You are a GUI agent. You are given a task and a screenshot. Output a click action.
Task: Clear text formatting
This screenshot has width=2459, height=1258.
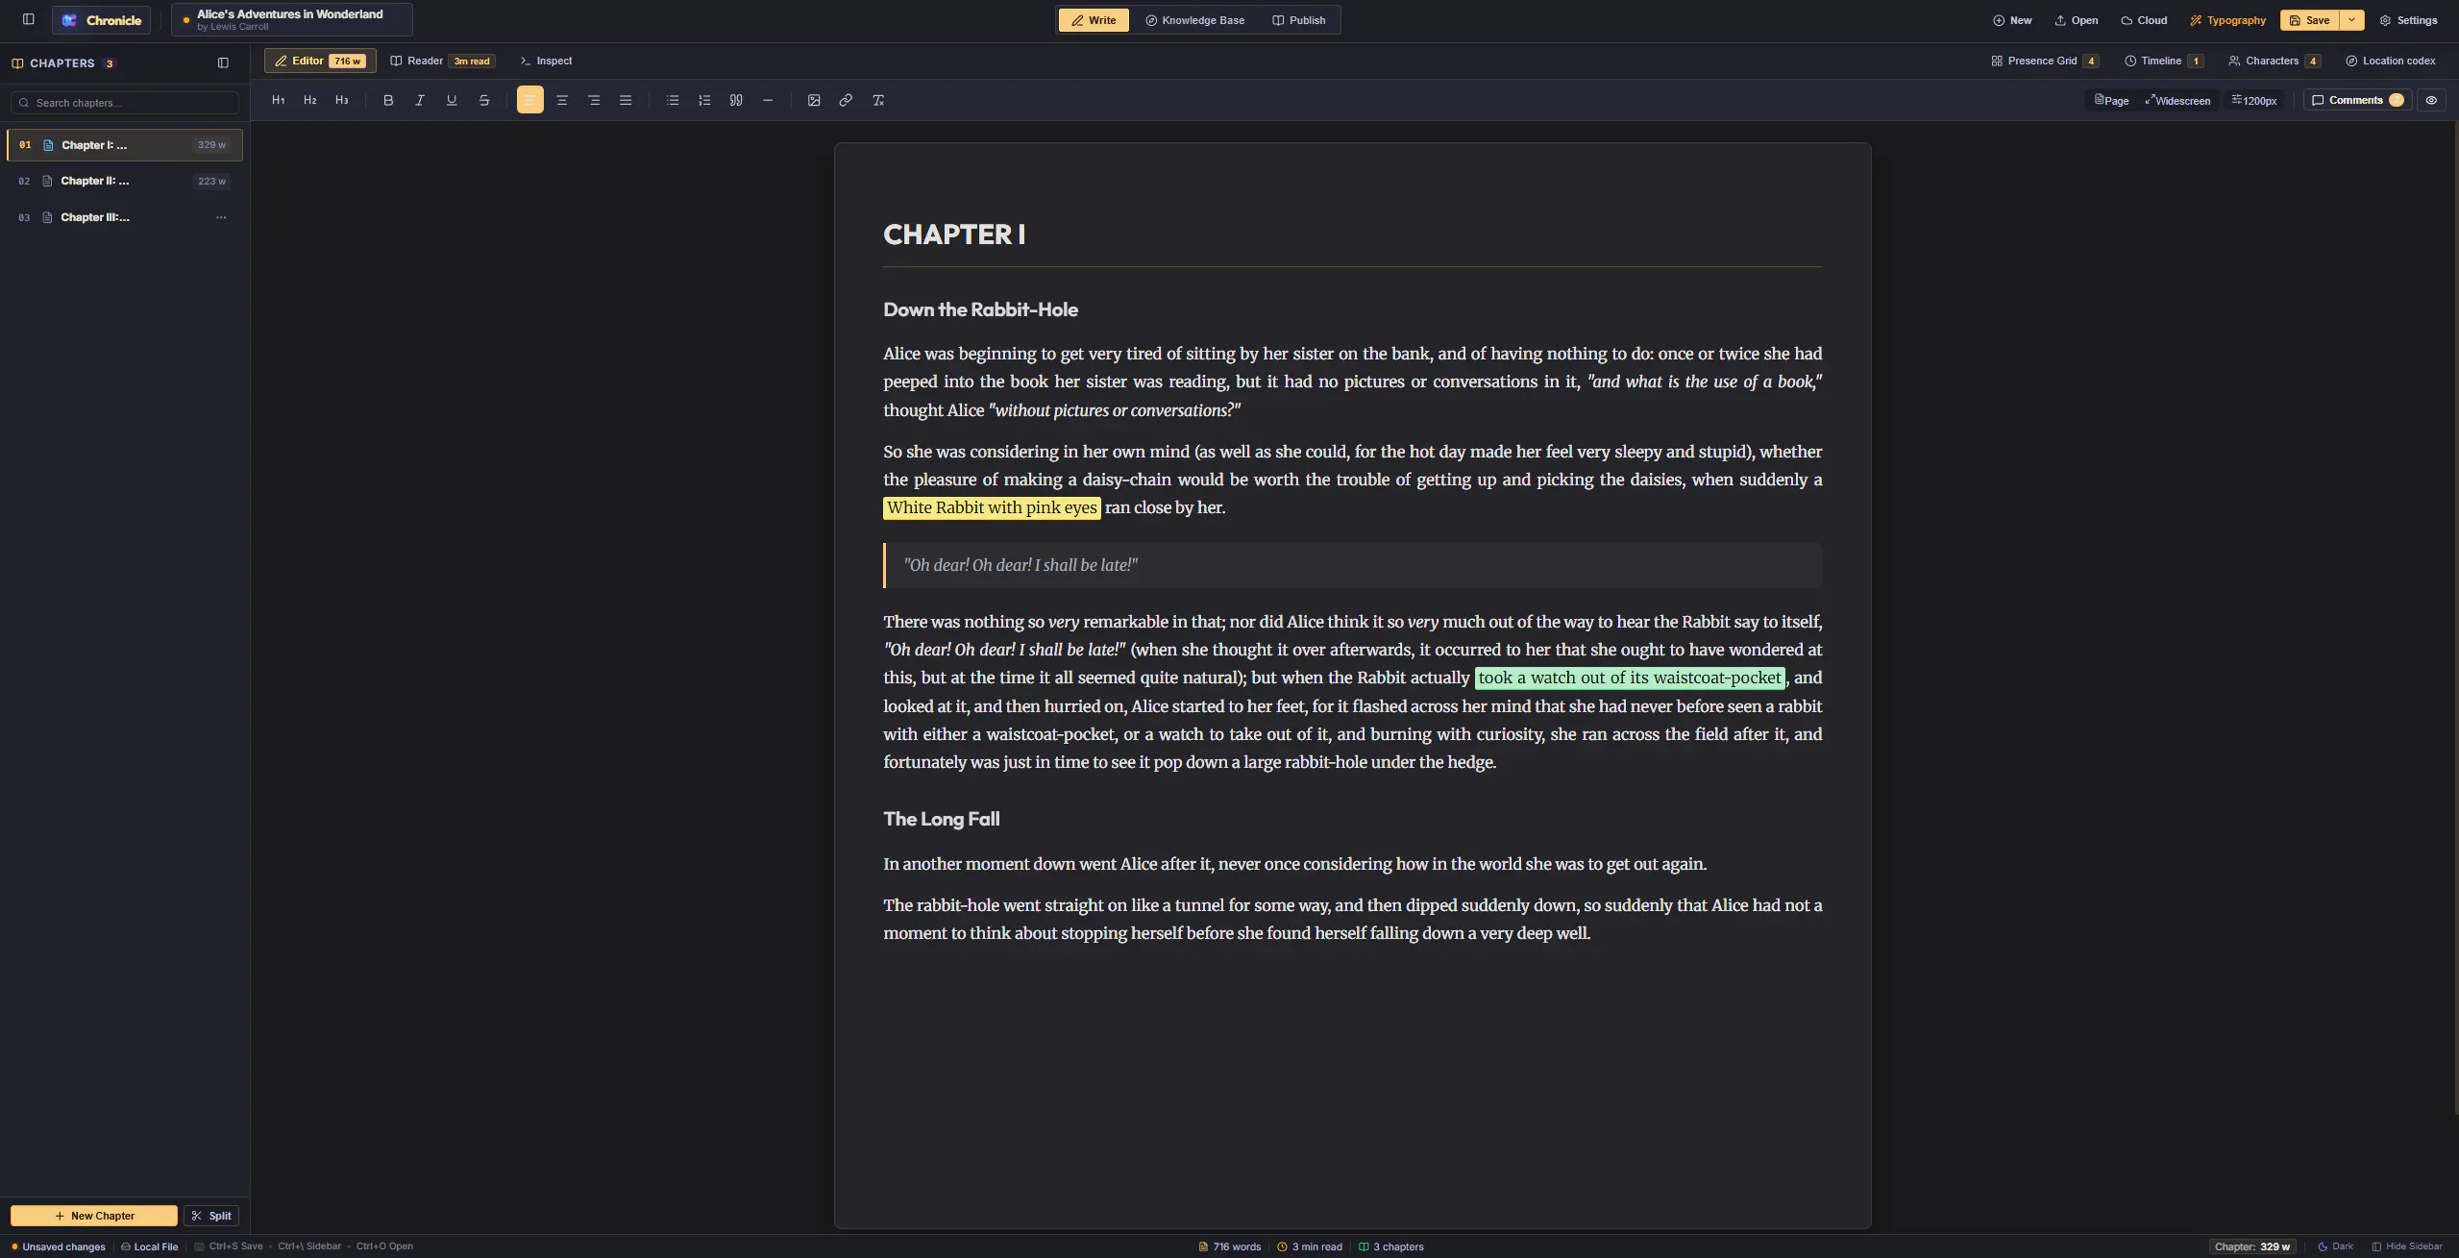(x=878, y=100)
